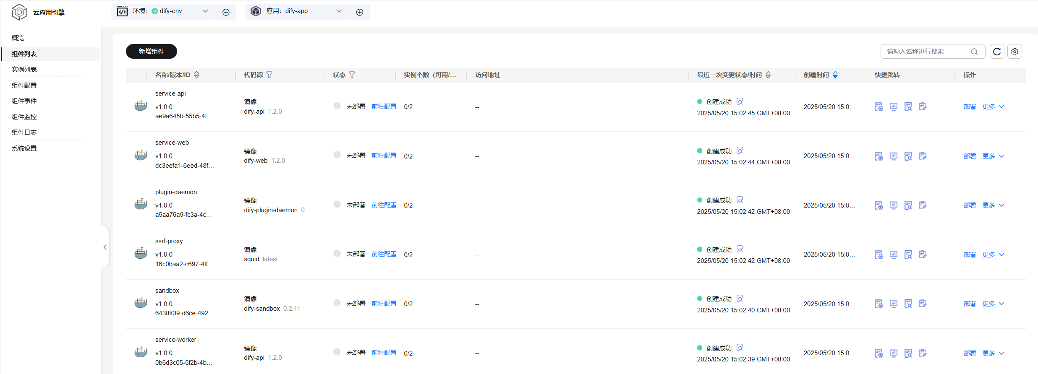Click 前往配置 for plugin-daemon

click(x=384, y=205)
